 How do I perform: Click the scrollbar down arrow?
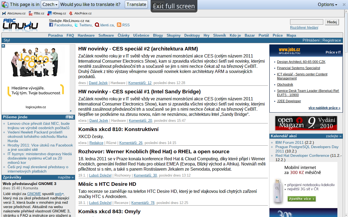tap(346, 215)
